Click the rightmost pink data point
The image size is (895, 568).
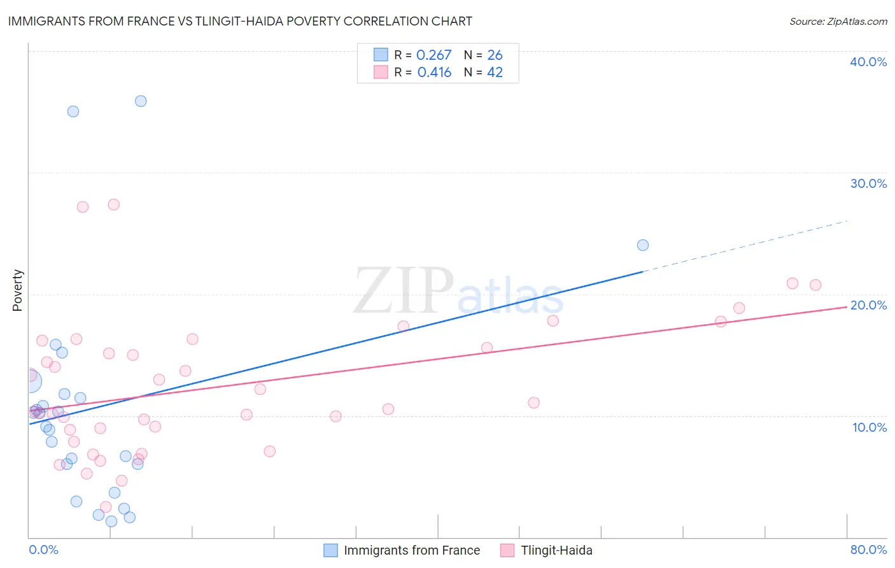coord(815,285)
